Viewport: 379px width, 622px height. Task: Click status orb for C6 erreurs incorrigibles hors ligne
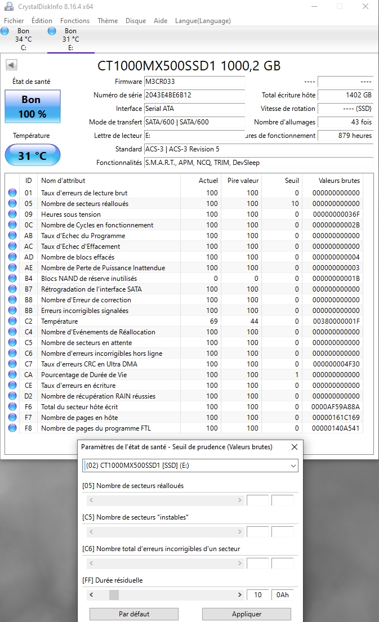coord(13,353)
